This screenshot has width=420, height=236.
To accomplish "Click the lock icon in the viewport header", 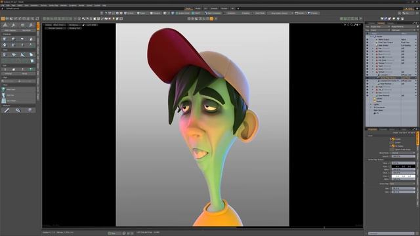I will [83, 25].
